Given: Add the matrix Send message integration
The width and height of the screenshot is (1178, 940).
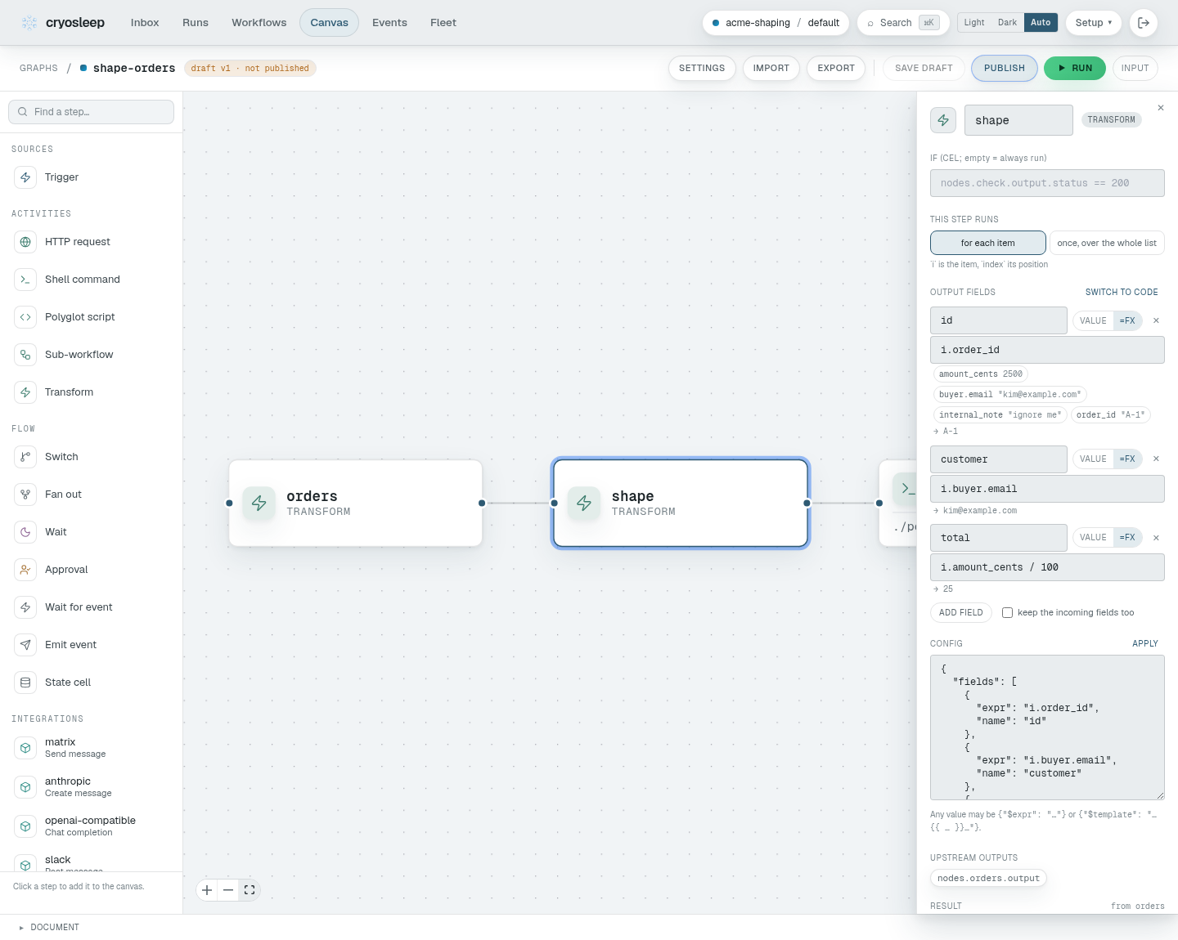Looking at the screenshot, I should coord(91,748).
